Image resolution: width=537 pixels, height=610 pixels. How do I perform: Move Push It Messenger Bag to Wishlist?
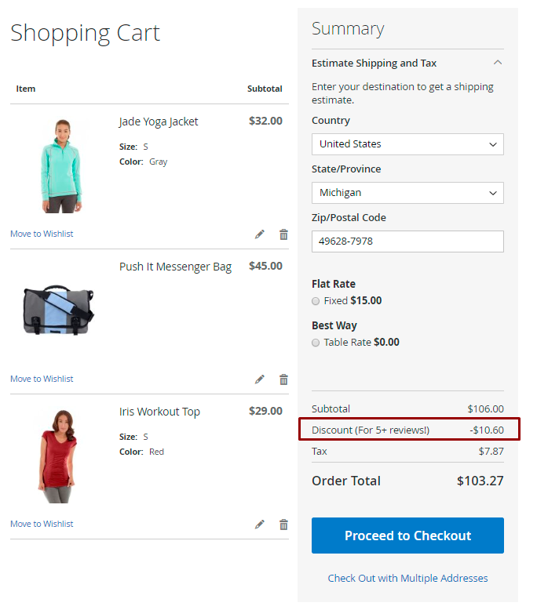[42, 379]
